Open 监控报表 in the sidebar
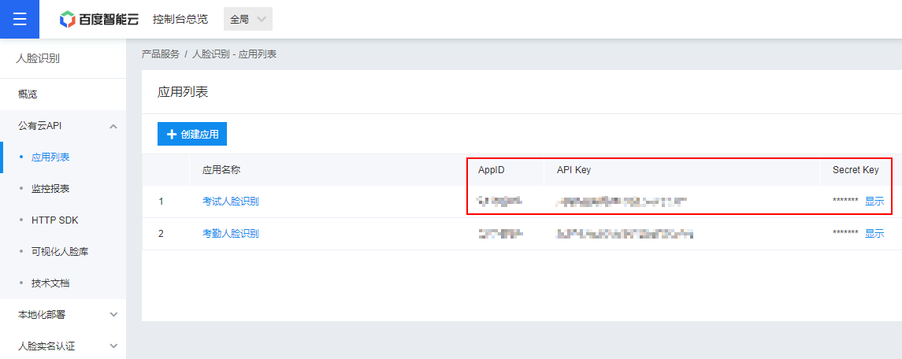 pyautogui.click(x=50, y=189)
